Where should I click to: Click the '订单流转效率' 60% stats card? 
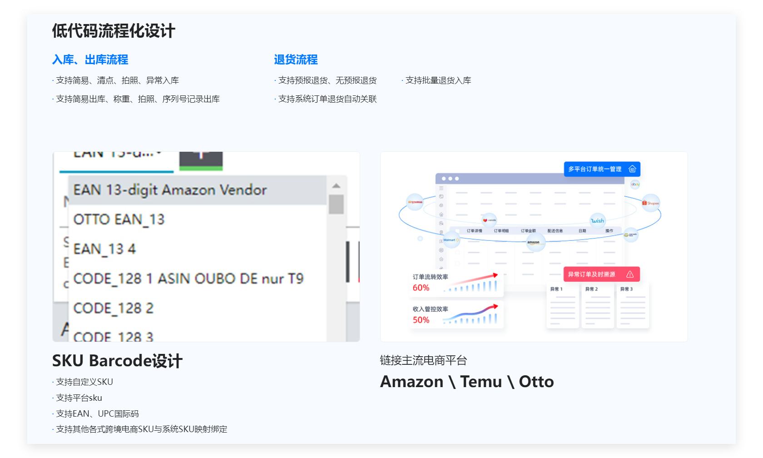(x=456, y=283)
